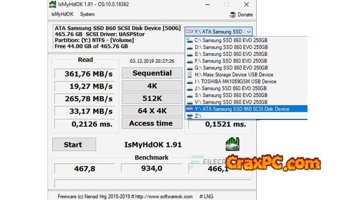
Task: Click the I:\ TOSHIBA drive icon
Action: [x=190, y=82]
